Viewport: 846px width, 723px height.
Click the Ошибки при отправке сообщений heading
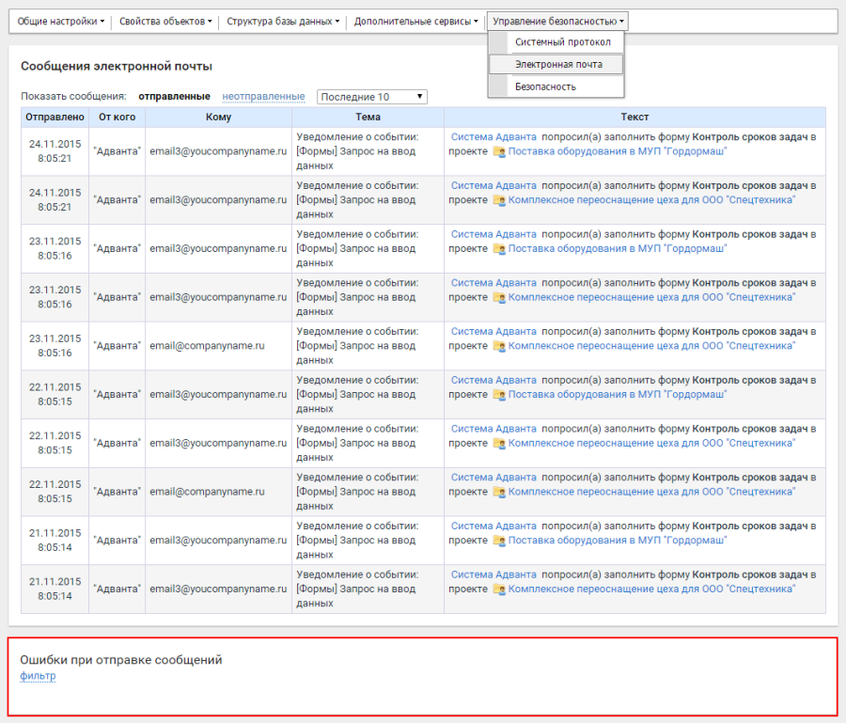pyautogui.click(x=121, y=660)
